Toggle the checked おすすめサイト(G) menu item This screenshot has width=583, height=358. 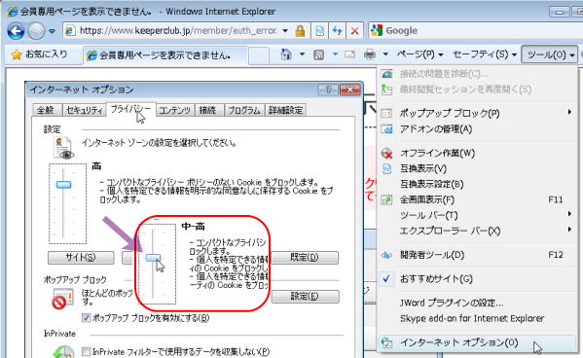[x=435, y=279]
